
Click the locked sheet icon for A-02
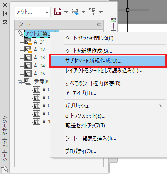pyautogui.click(x=28, y=50)
